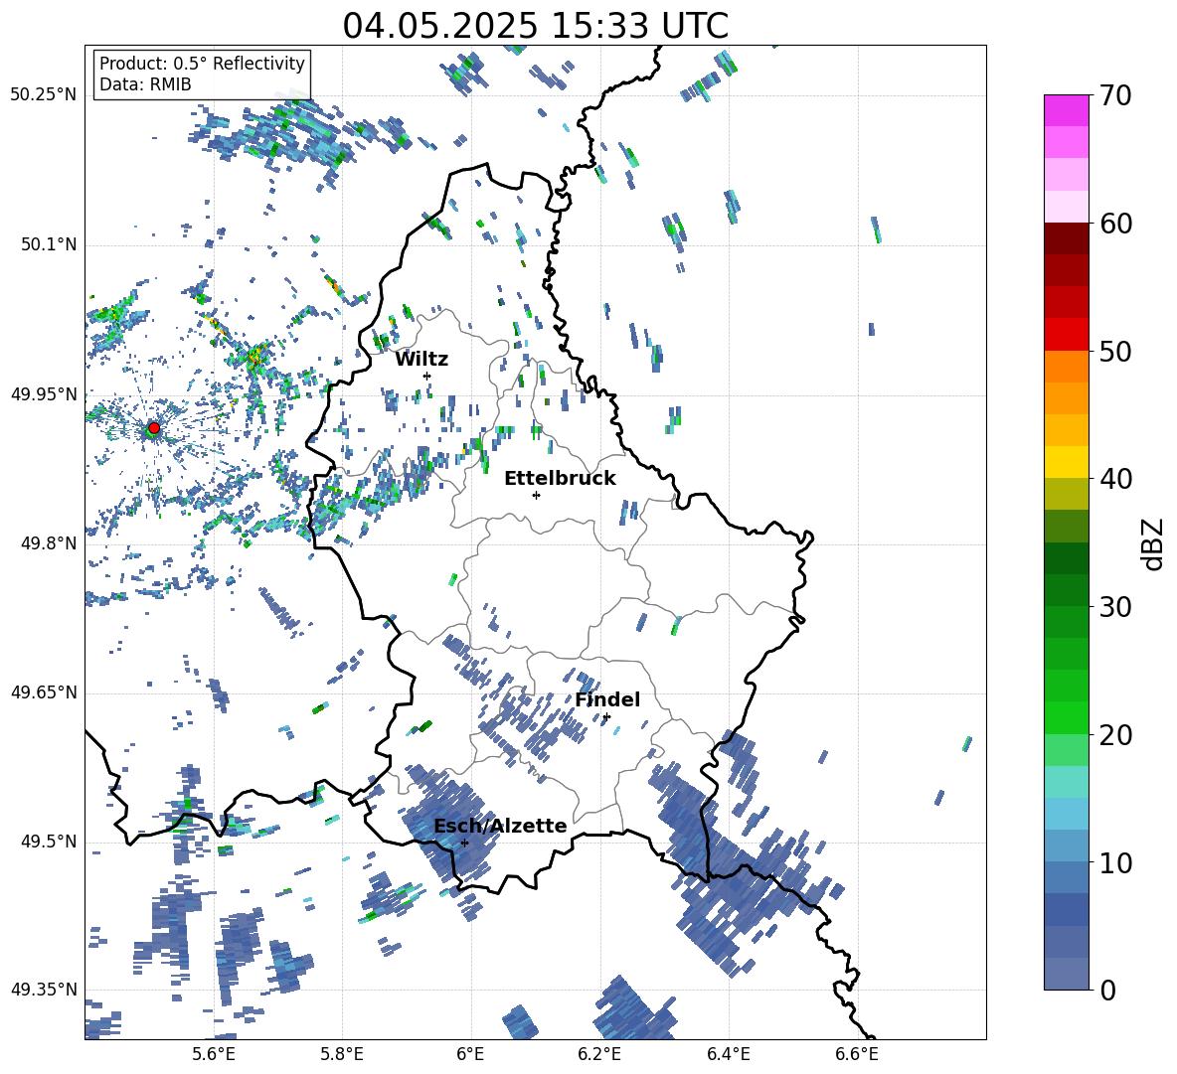
Task: Click the Esch/Alzette cross marker
Action: (464, 843)
